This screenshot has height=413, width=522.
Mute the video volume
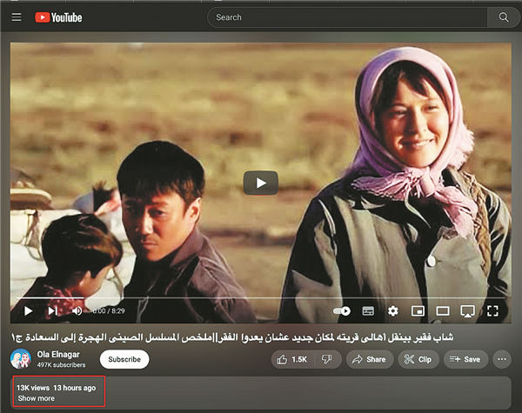(x=77, y=310)
